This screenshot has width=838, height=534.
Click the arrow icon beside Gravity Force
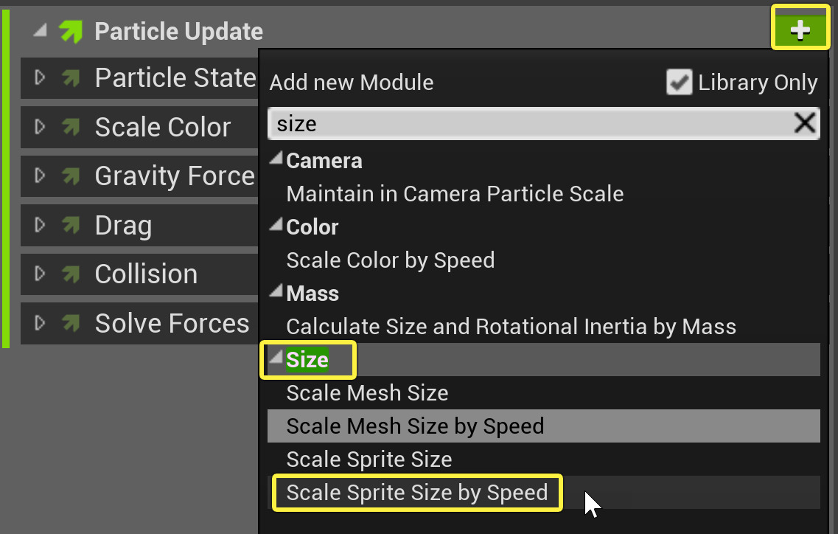(x=69, y=176)
